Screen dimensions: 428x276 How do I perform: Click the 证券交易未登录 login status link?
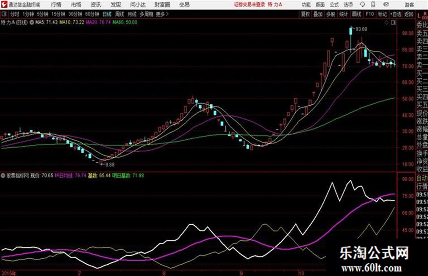[250, 5]
